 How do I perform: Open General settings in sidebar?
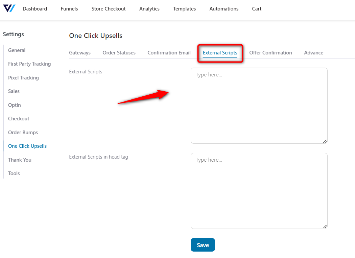coord(17,50)
